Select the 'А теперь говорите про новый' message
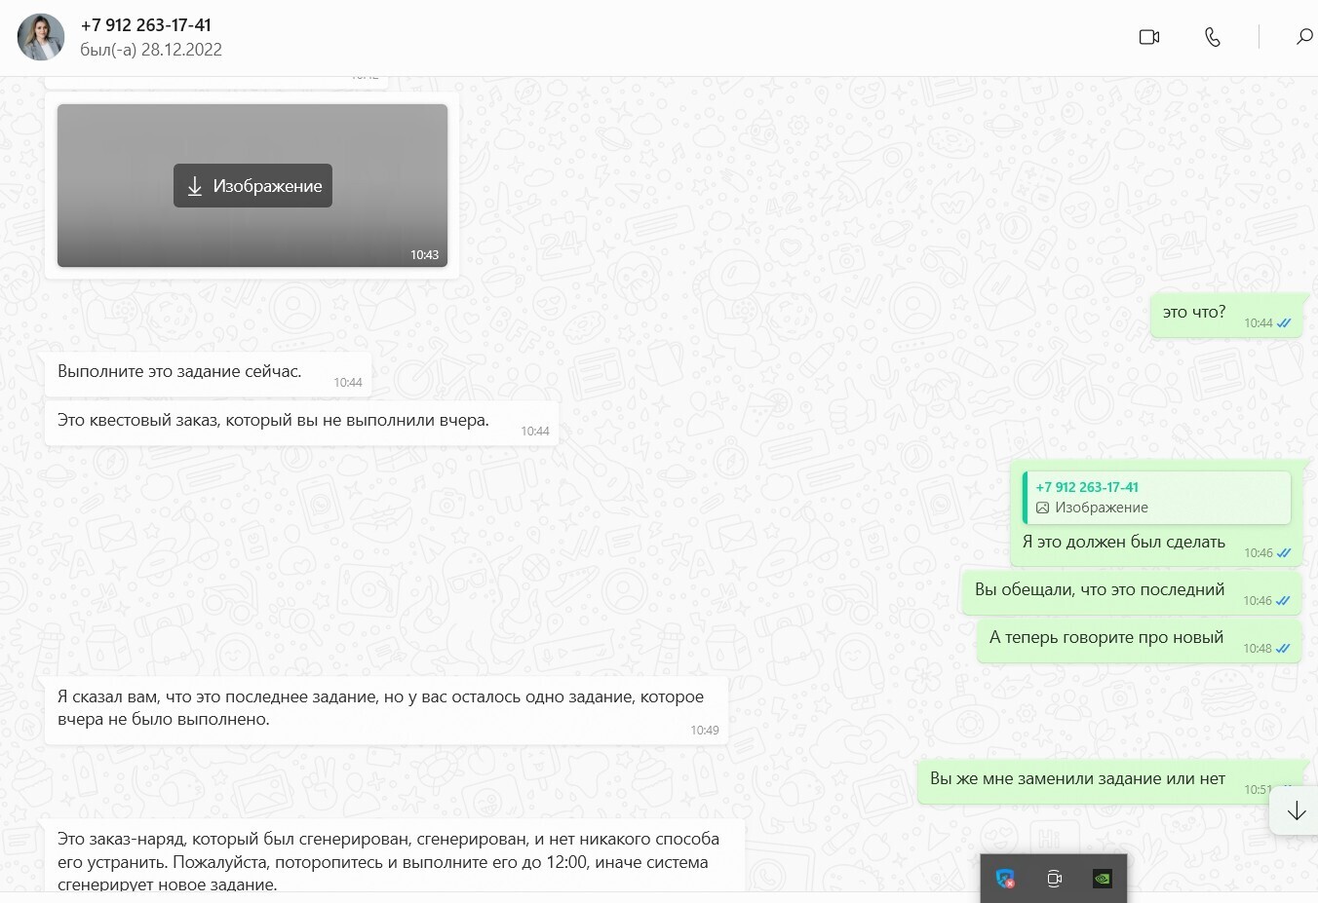Viewport: 1318px width, 903px height. click(1105, 638)
